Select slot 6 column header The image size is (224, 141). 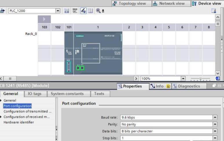click(x=182, y=27)
